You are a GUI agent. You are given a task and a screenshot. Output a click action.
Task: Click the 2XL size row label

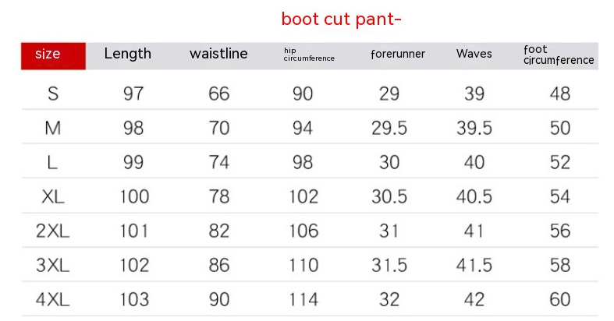(53, 231)
